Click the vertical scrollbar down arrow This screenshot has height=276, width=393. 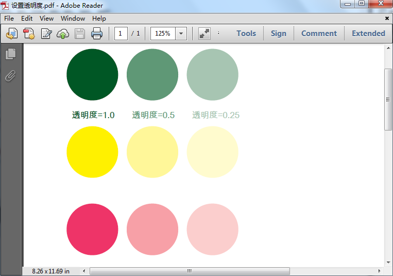[388, 263]
